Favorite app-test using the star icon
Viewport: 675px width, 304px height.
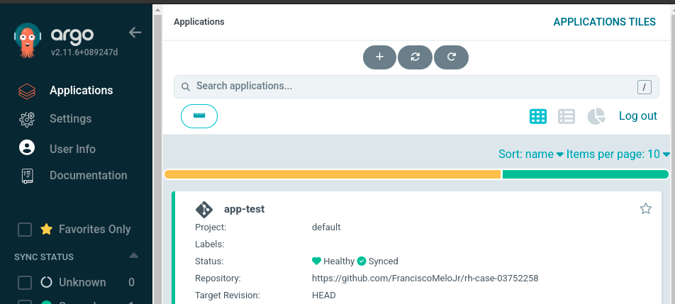pos(645,208)
